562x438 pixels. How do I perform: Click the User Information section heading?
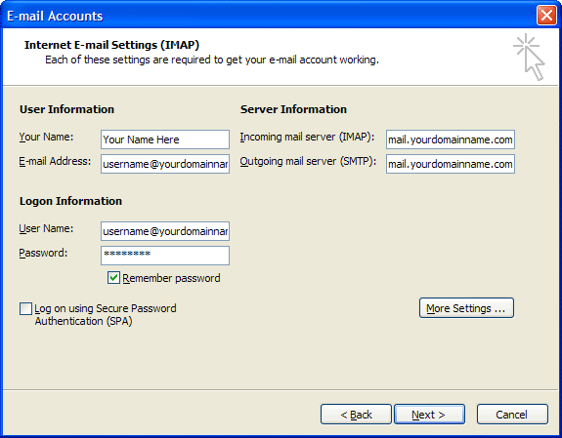(66, 109)
